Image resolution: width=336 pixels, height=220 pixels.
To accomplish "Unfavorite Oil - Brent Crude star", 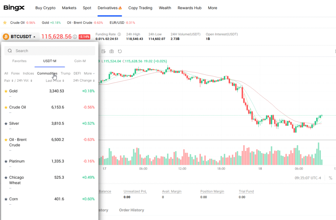I will click(6, 140).
